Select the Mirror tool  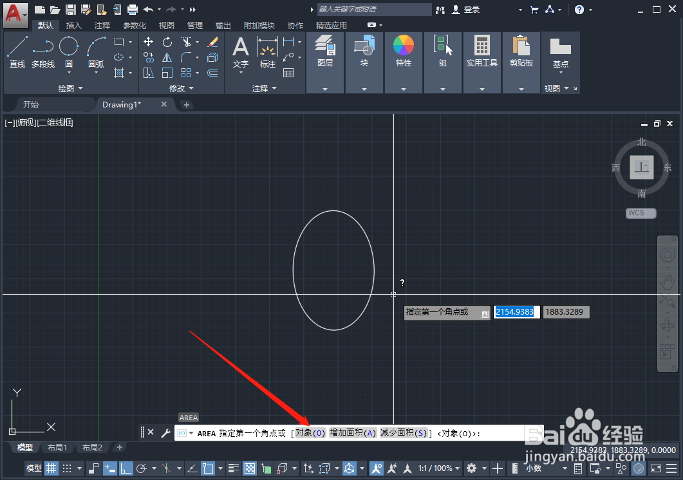(167, 57)
